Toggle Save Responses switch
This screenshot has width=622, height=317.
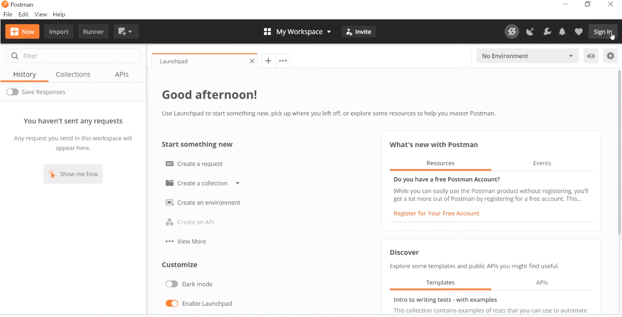point(12,92)
